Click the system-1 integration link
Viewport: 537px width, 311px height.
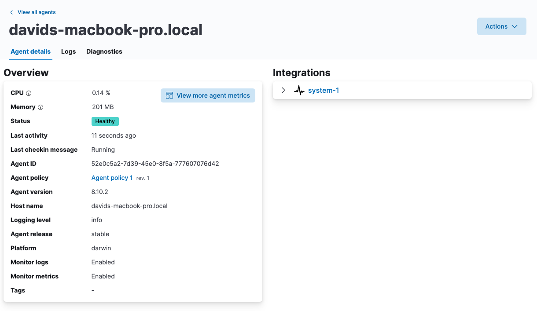tap(324, 91)
